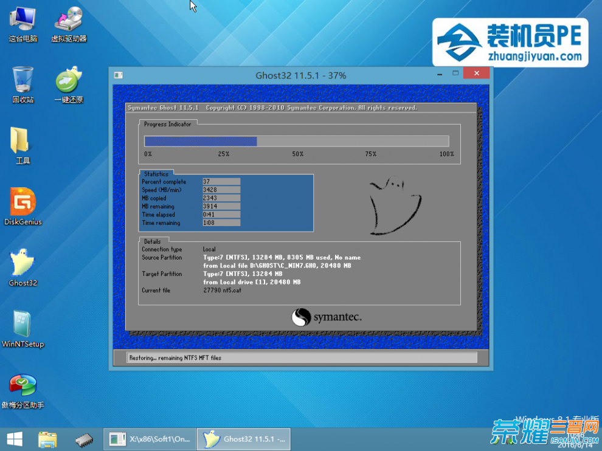Click the Windows Start button

15,439
